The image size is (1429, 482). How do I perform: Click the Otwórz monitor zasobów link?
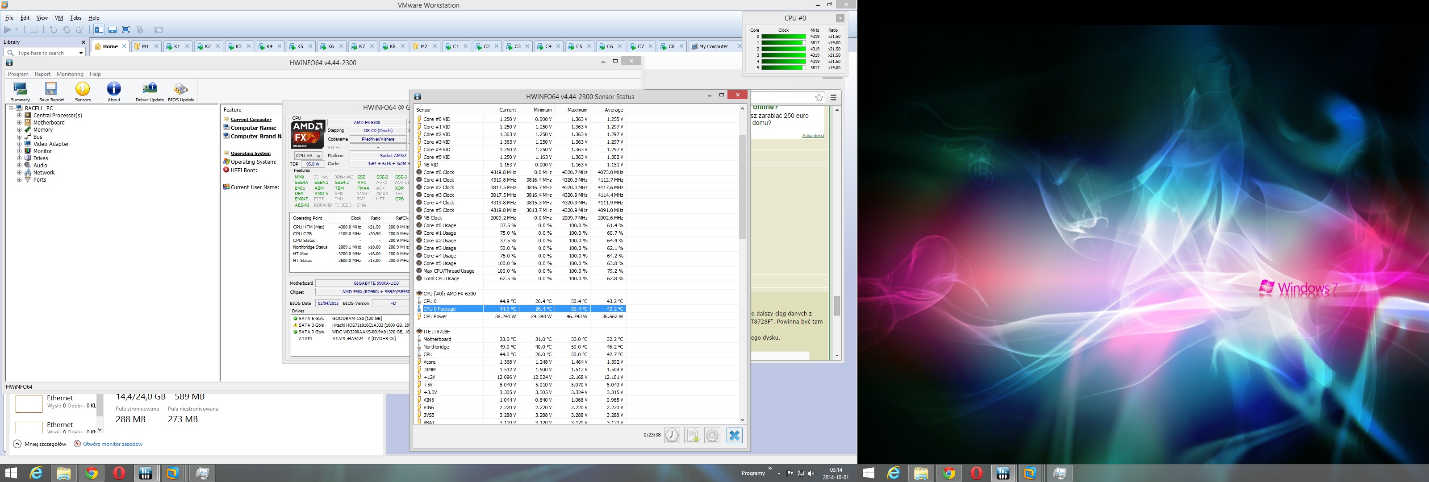(113, 444)
